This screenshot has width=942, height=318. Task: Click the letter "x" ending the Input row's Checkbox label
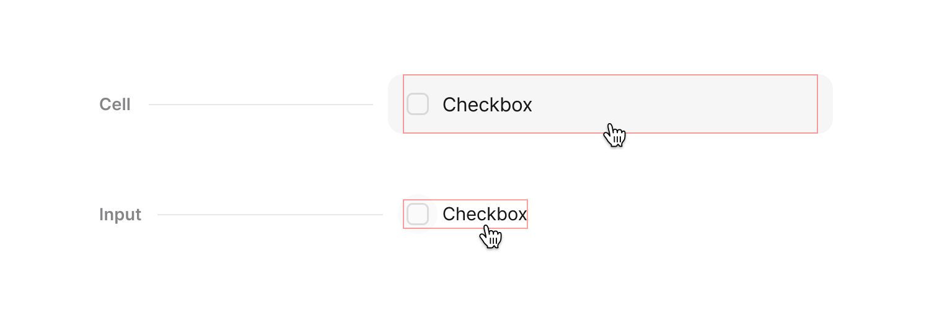(x=522, y=215)
